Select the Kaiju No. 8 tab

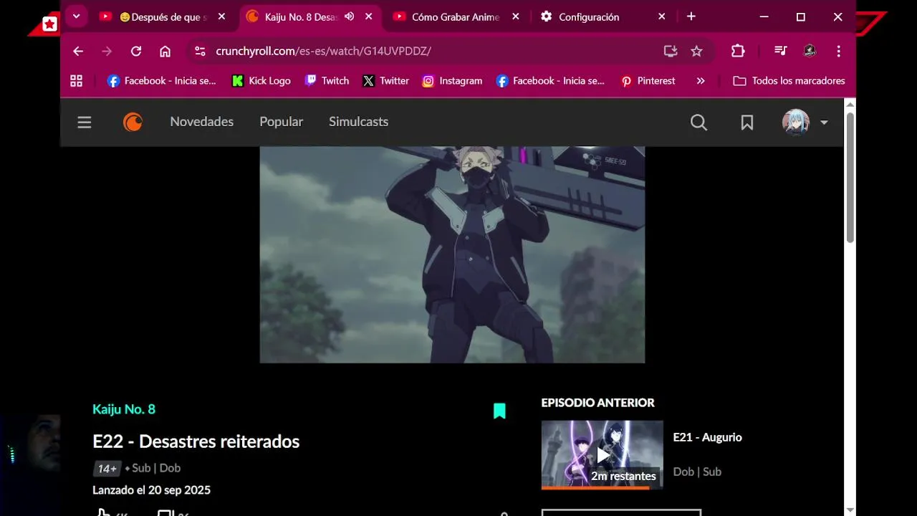point(301,16)
